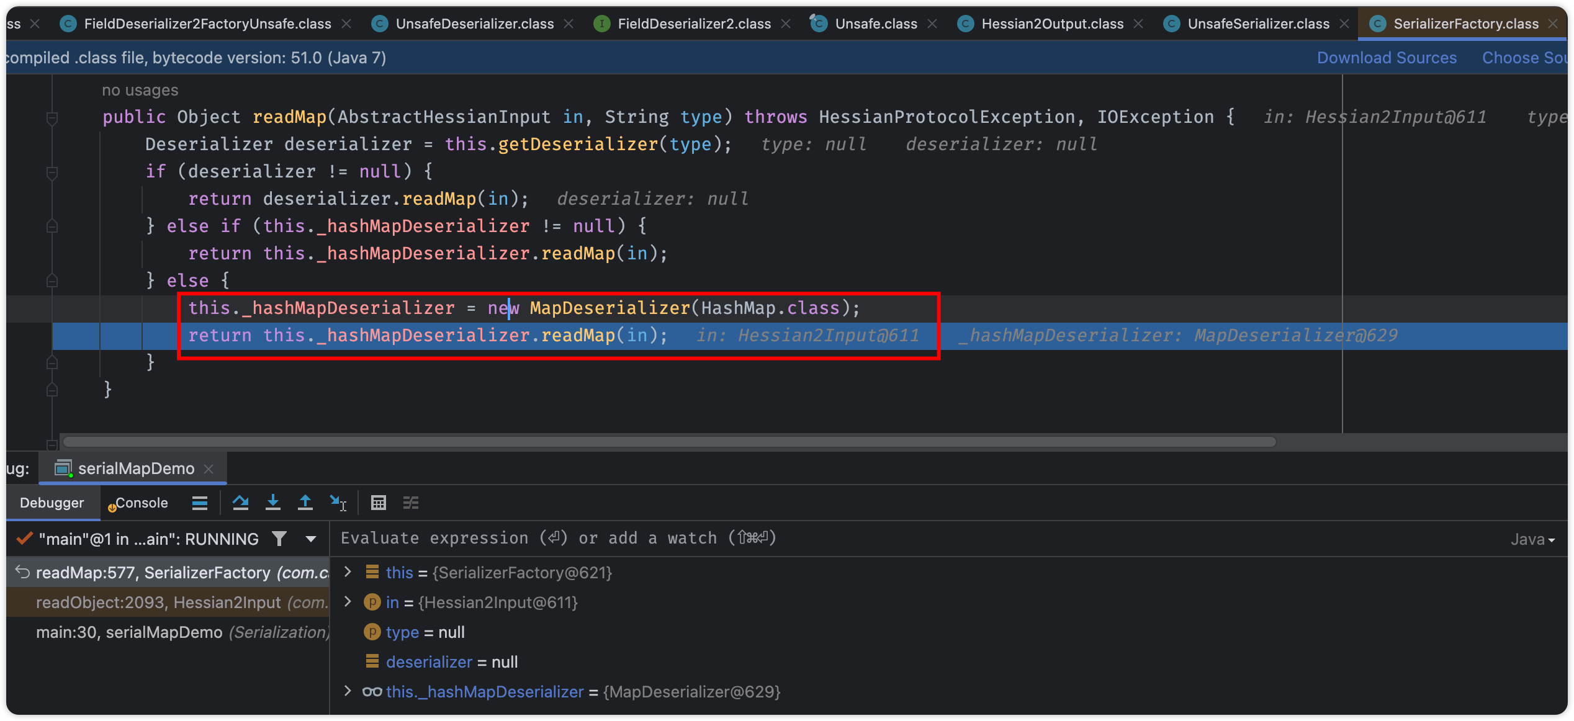Expand the 'in' Hessian2Input@611 variable
1574x721 pixels.
[348, 602]
